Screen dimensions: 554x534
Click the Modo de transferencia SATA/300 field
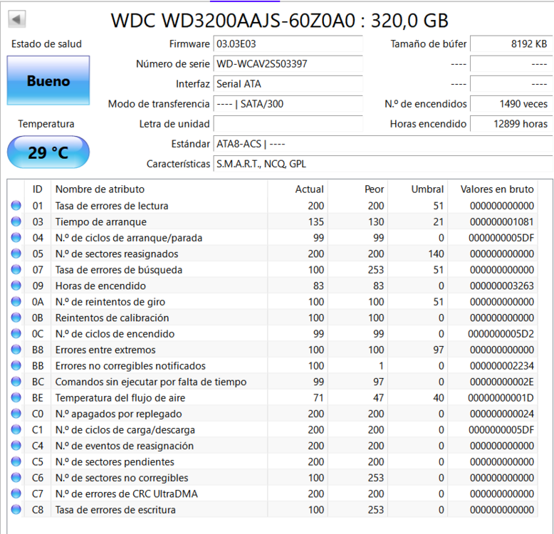click(x=288, y=104)
